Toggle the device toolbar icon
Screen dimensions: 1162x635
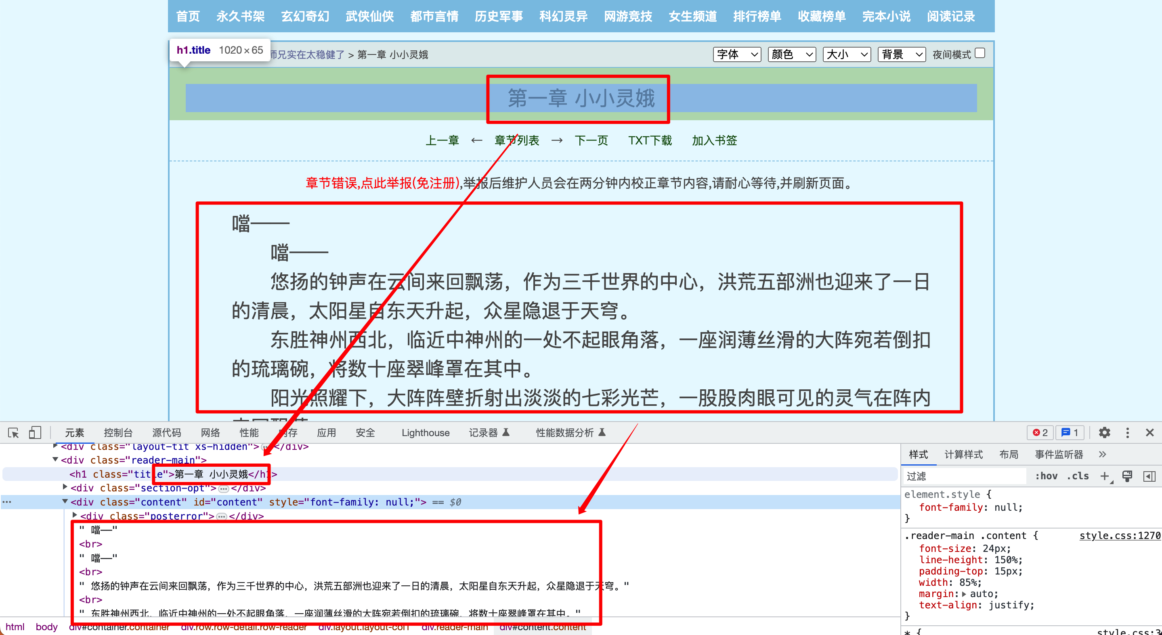[x=35, y=432]
